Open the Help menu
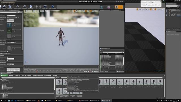This screenshot has width=181, height=102. click(x=13, y=4)
